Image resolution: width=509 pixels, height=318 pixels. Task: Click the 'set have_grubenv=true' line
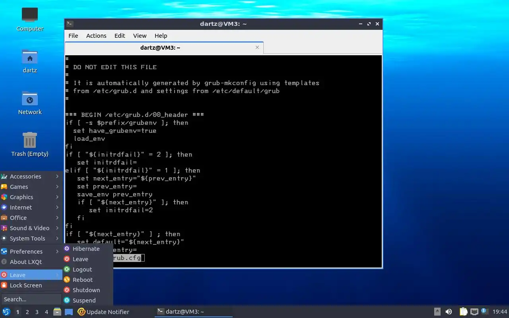tap(115, 131)
